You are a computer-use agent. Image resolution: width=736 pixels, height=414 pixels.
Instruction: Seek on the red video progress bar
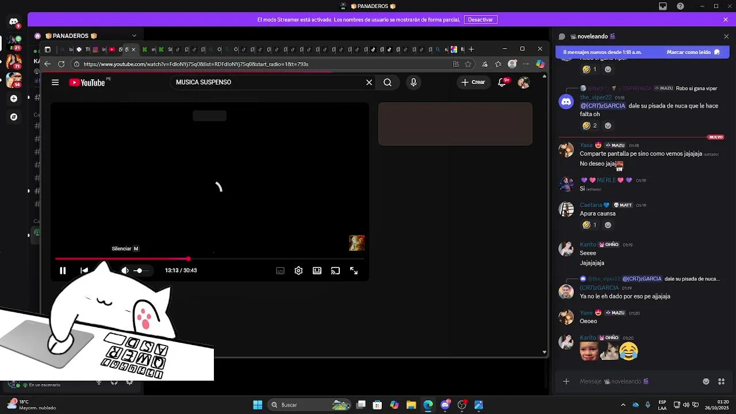click(x=211, y=259)
